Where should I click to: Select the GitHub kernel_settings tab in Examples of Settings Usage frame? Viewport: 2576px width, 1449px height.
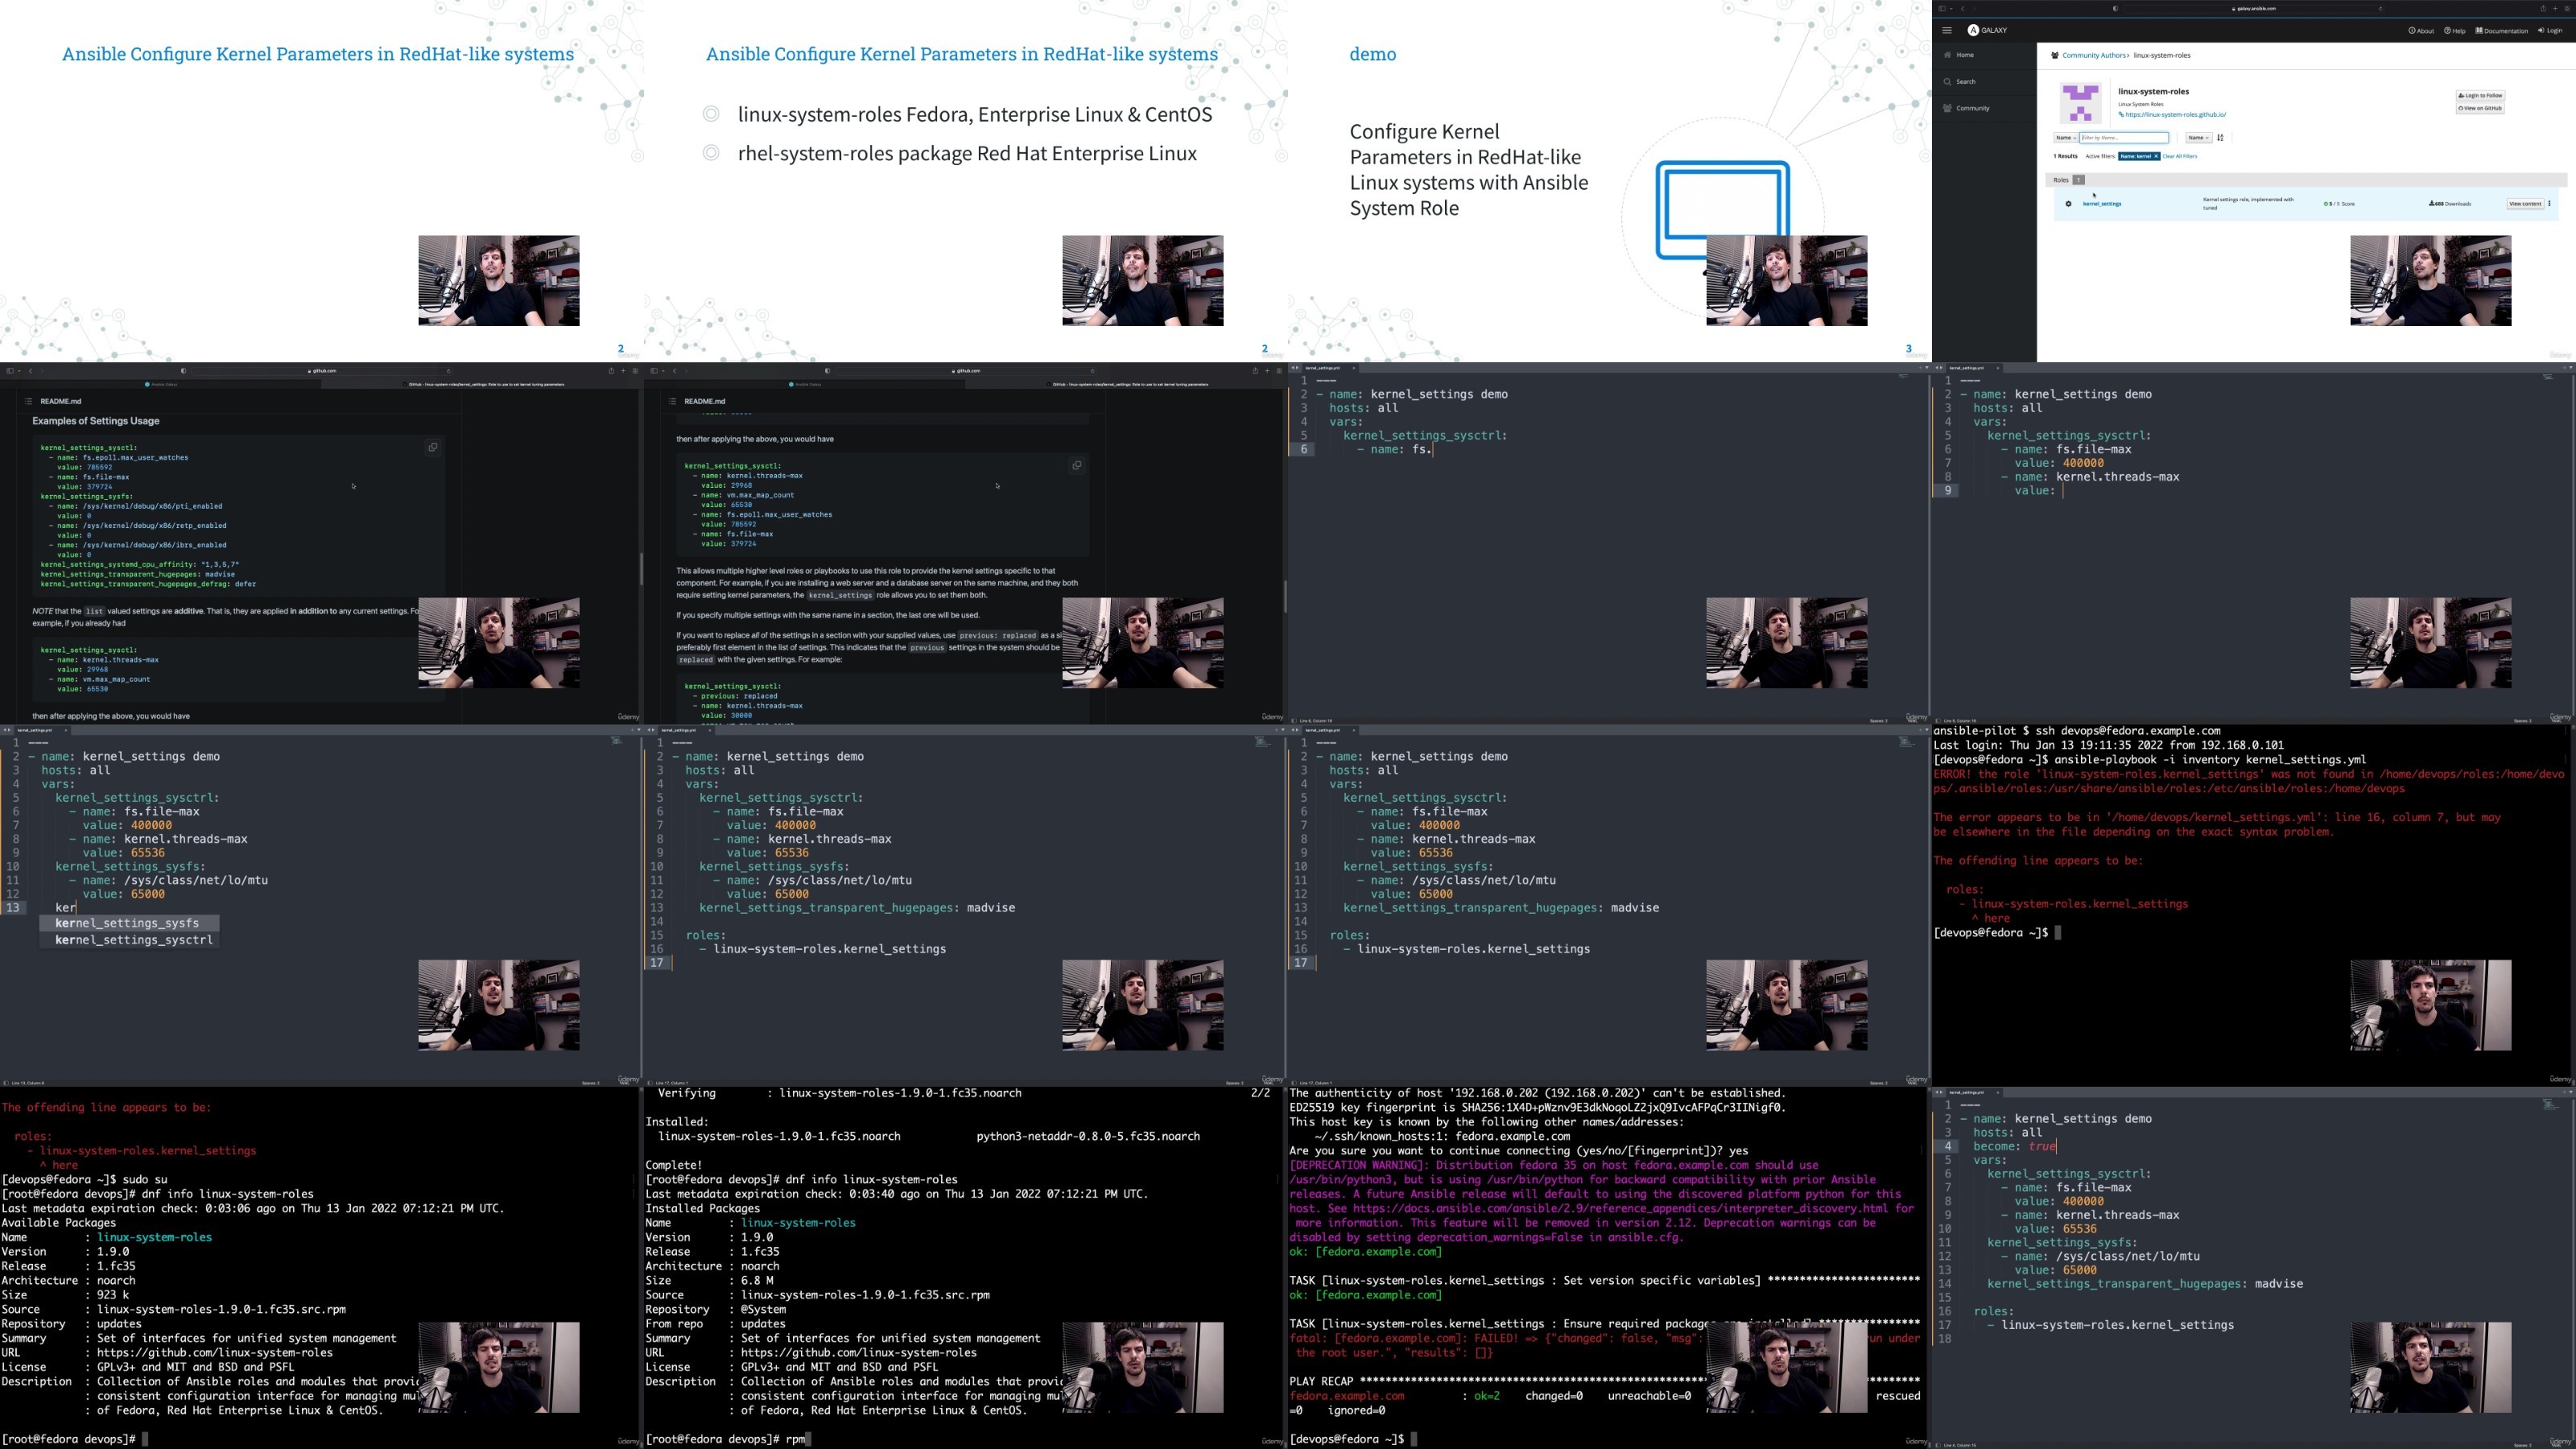coord(483,385)
